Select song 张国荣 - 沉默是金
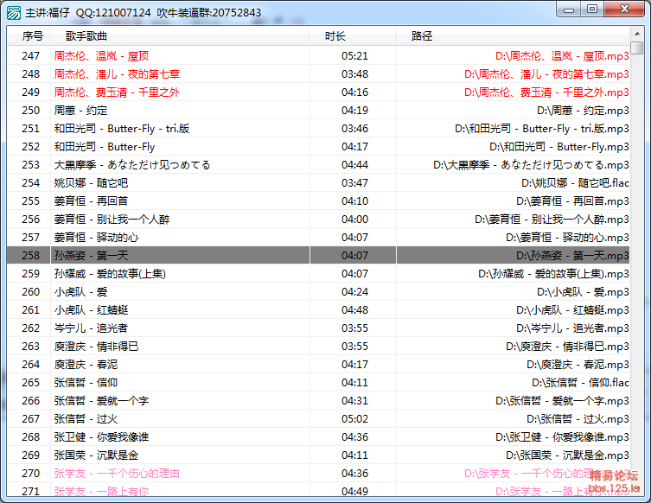The image size is (651, 503). click(x=96, y=455)
